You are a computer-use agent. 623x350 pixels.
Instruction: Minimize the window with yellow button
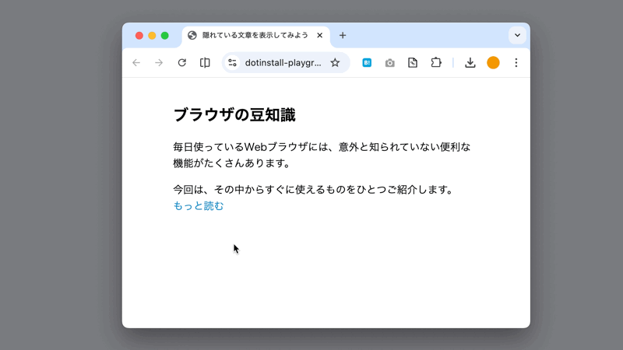point(152,36)
